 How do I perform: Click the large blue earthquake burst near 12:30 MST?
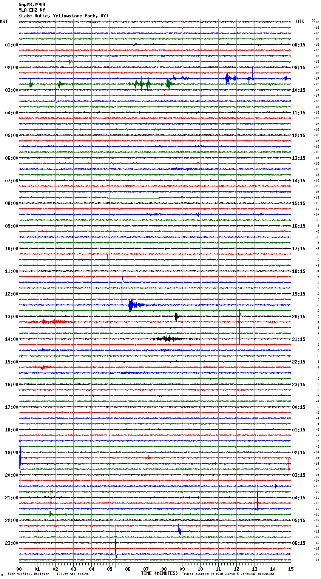coord(138,305)
